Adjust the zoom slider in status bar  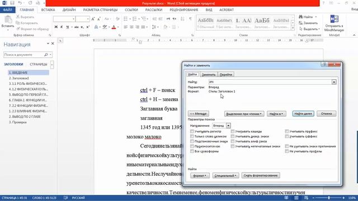click(x=329, y=198)
